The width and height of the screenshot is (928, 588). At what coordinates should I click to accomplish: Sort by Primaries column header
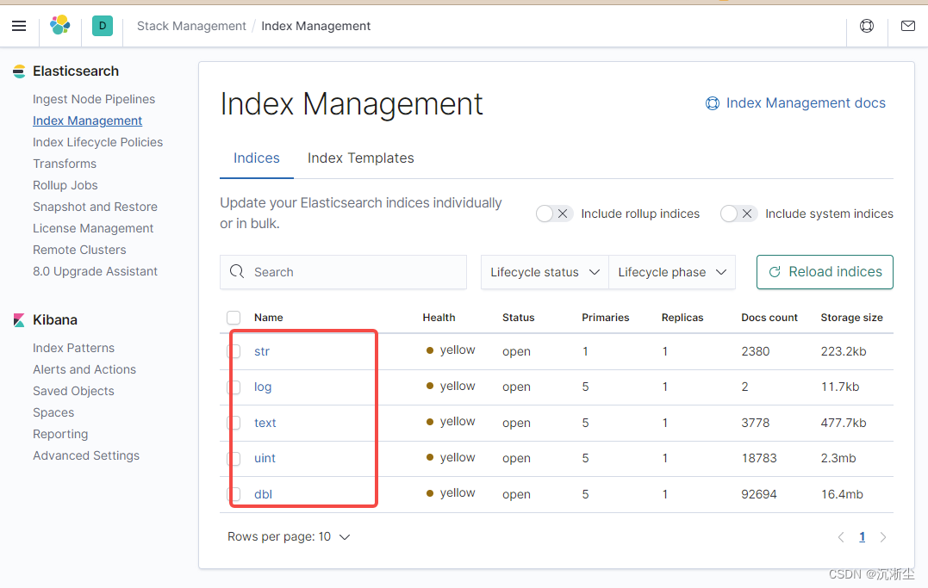tap(606, 318)
